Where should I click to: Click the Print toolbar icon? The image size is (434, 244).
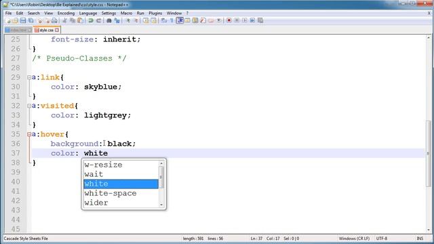click(x=54, y=20)
